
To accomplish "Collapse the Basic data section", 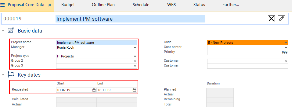I will (3, 31).
